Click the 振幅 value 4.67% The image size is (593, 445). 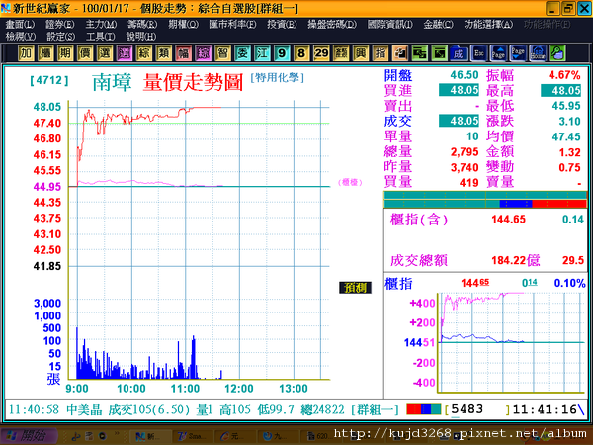click(x=564, y=75)
